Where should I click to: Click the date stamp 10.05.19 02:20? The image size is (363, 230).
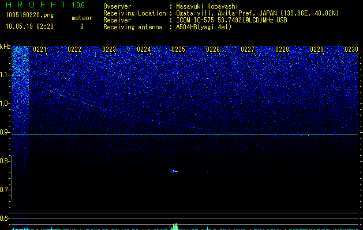[29, 26]
